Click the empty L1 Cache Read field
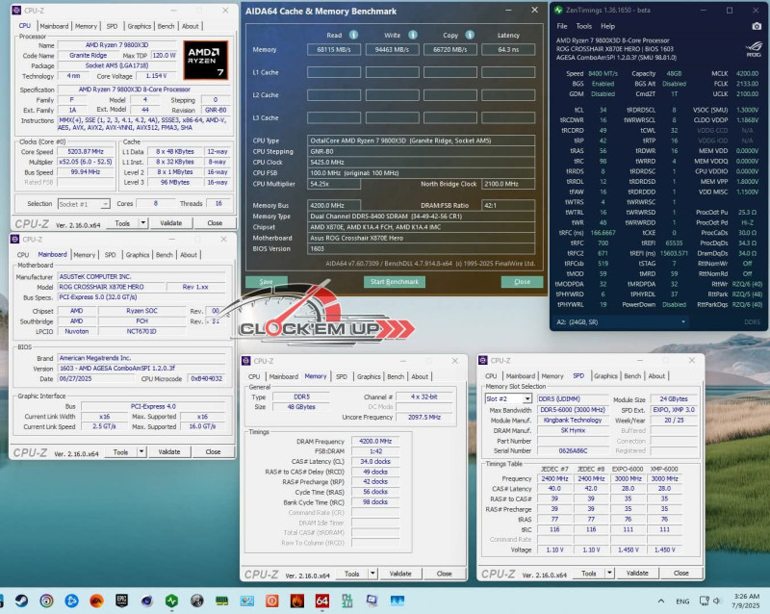 pyautogui.click(x=334, y=72)
